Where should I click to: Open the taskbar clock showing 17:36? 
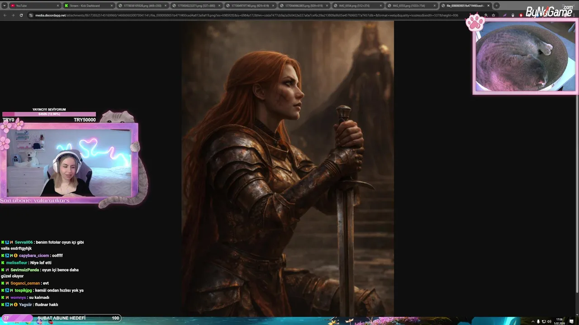(x=560, y=321)
